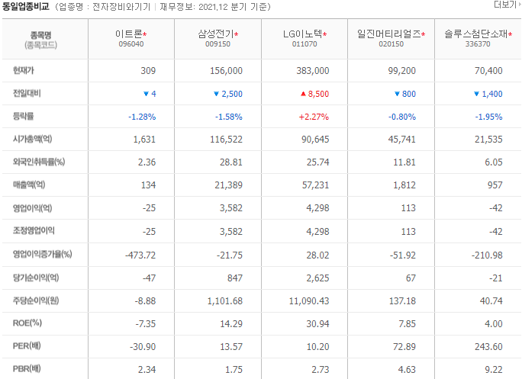
Task: Click market cap value 45,741
Action: tap(402, 140)
